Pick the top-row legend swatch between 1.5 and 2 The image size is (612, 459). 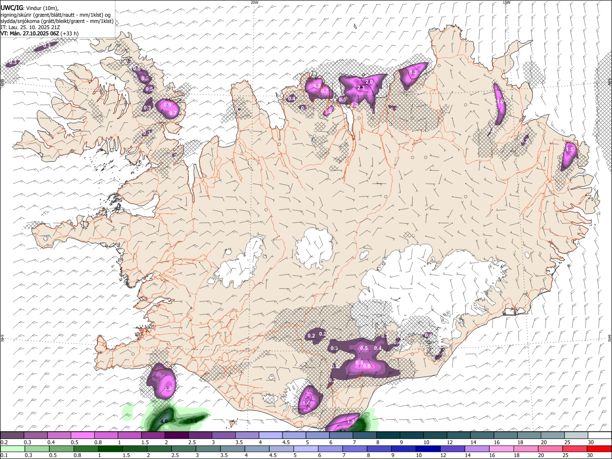click(153, 435)
